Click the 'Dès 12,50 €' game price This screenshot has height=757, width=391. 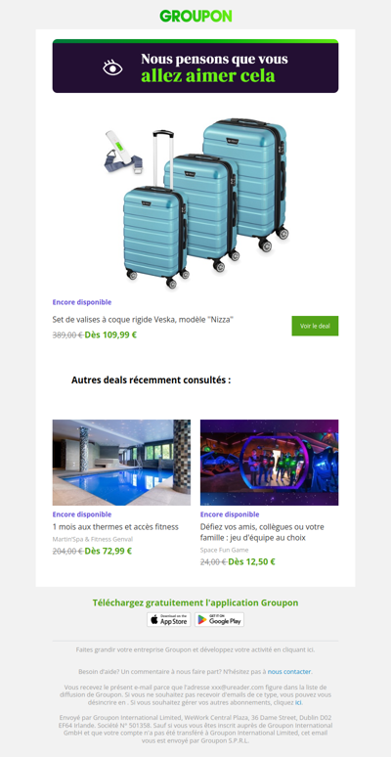click(251, 561)
